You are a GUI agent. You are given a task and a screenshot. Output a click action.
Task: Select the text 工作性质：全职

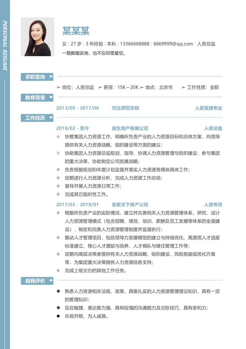[203, 88]
